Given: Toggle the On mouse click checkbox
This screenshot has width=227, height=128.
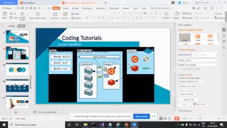Looking at the screenshot, I should (179, 78).
